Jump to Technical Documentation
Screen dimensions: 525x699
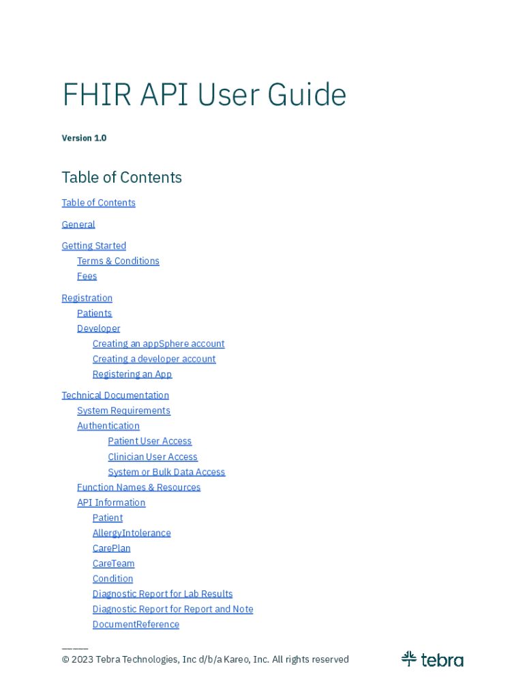pos(115,395)
